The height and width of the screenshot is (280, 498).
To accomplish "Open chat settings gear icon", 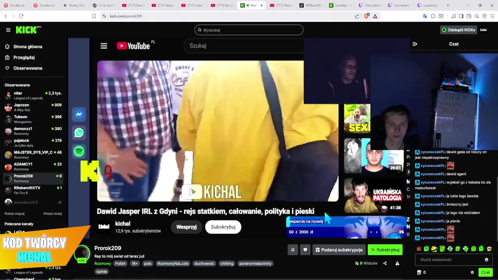I will [x=472, y=273].
